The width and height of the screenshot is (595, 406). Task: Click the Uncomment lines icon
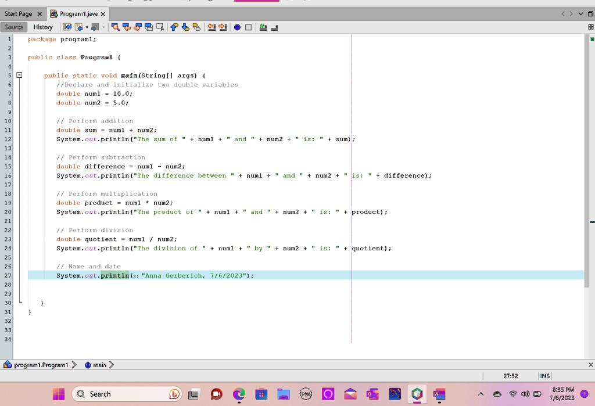click(x=274, y=27)
